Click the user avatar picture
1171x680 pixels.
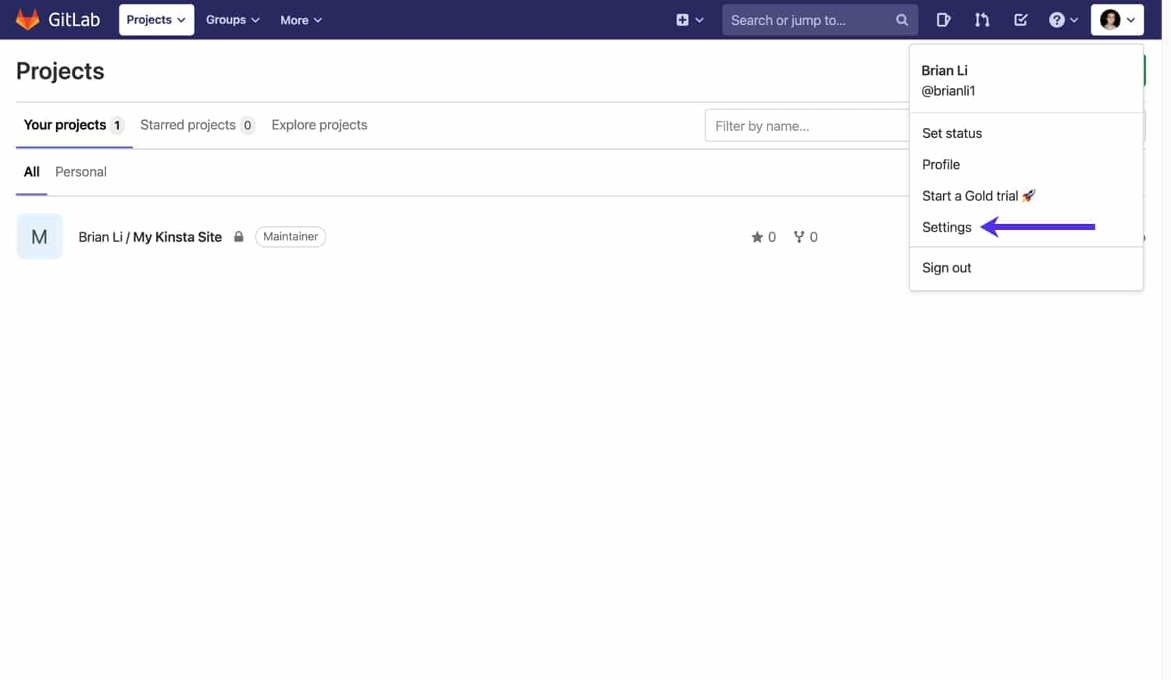point(1112,19)
